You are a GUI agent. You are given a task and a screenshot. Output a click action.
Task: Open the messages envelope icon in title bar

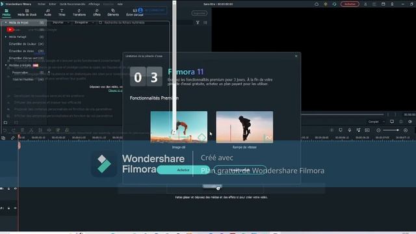[x=383, y=5]
